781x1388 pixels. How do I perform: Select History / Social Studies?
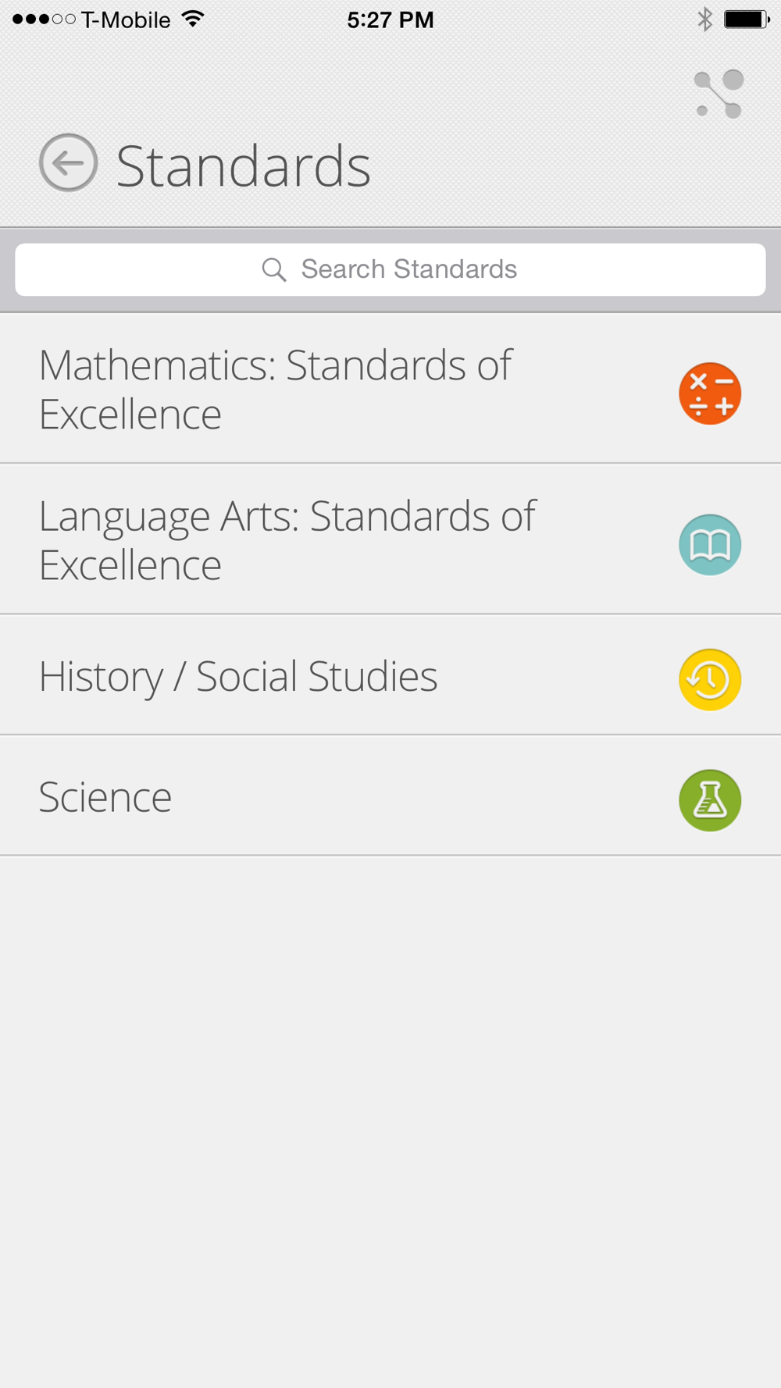(x=390, y=675)
